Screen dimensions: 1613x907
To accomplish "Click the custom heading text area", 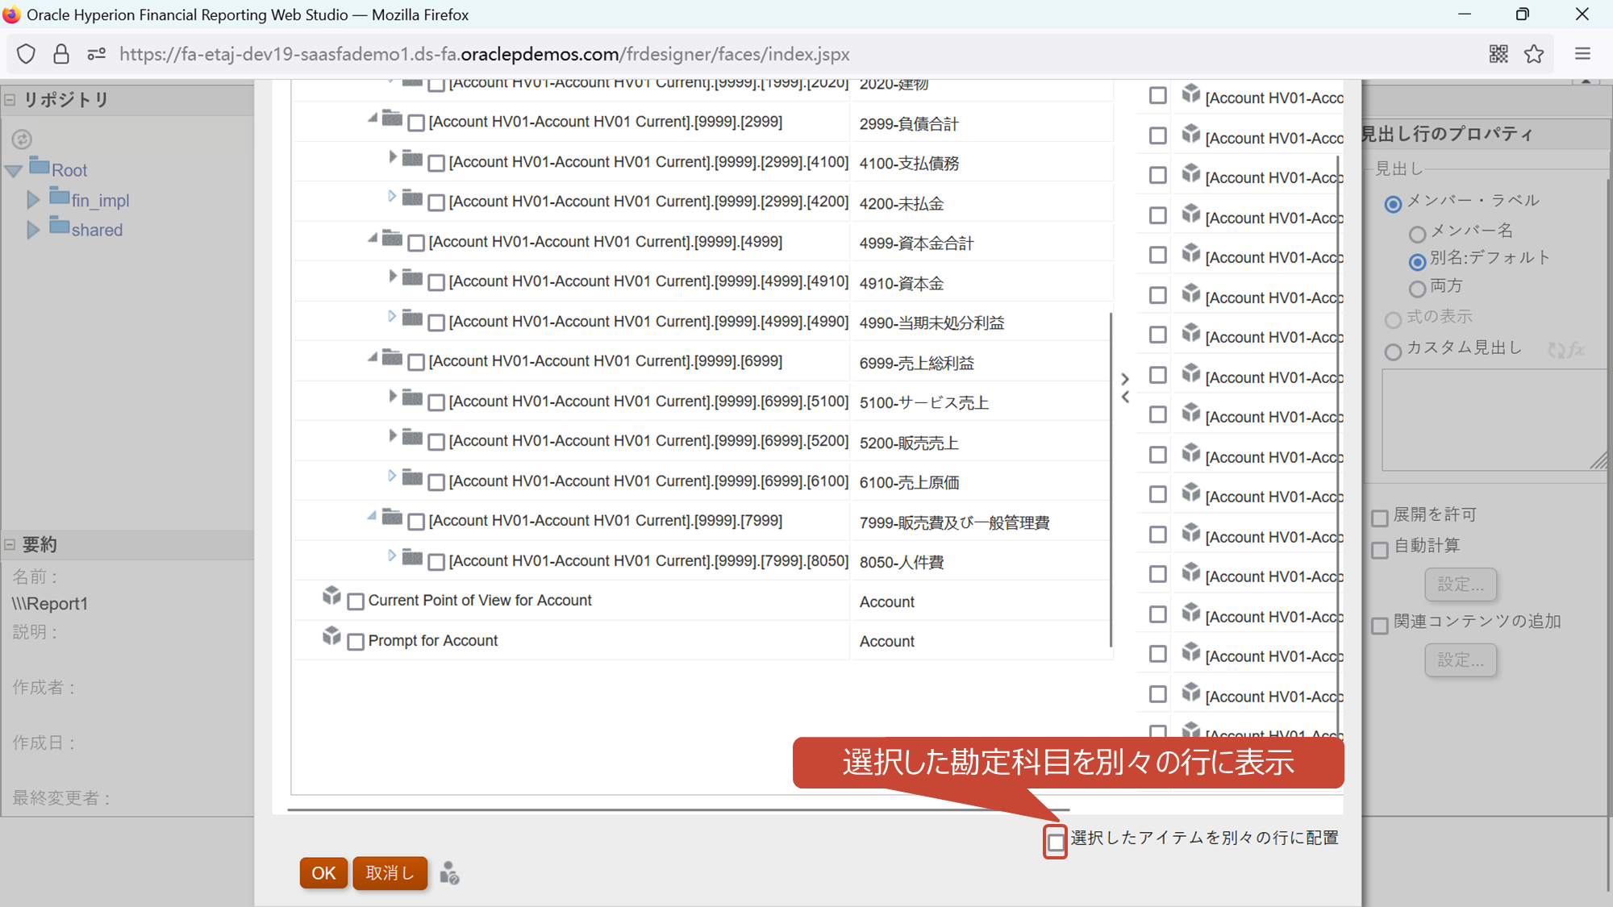I will click(1492, 419).
